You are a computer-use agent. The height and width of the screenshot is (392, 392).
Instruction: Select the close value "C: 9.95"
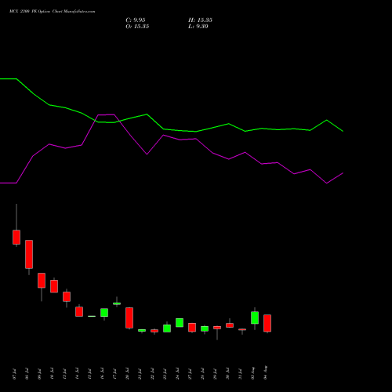click(136, 20)
